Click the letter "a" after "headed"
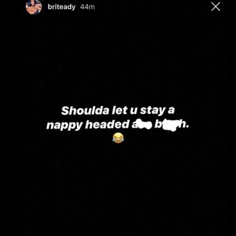236x236 pixels. tap(134, 126)
